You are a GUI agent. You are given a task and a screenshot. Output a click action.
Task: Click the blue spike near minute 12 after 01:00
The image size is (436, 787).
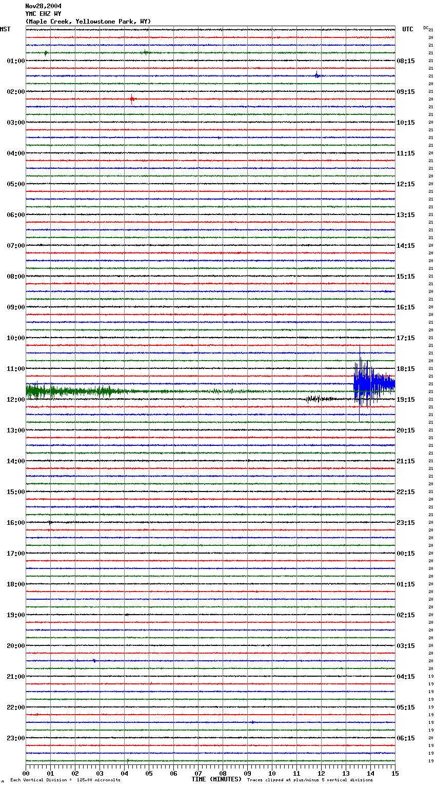click(x=317, y=75)
